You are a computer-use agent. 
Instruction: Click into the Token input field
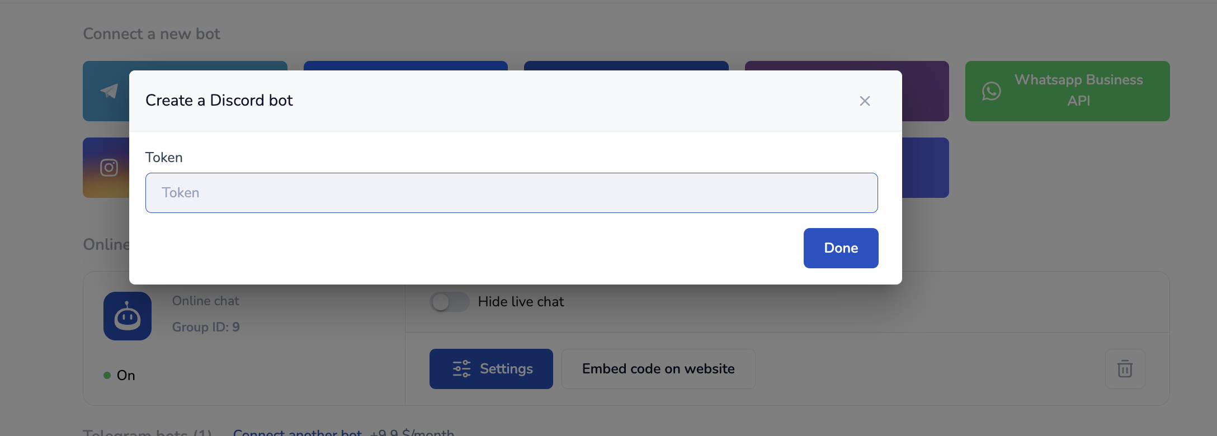pos(511,193)
